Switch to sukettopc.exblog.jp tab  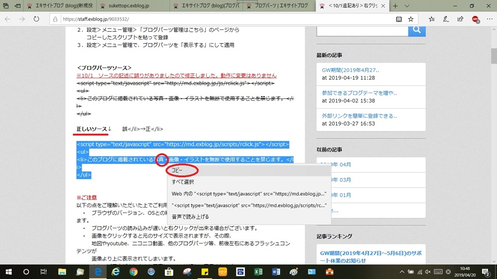pyautogui.click(x=133, y=6)
